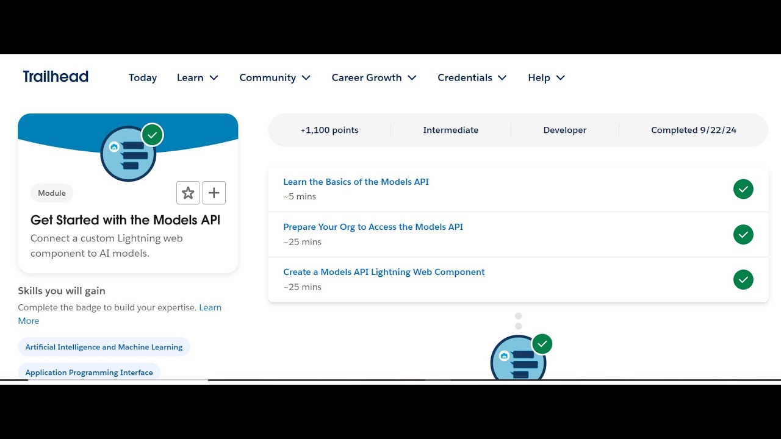781x439 pixels.
Task: Click the Trailhead logo
Action: click(56, 77)
